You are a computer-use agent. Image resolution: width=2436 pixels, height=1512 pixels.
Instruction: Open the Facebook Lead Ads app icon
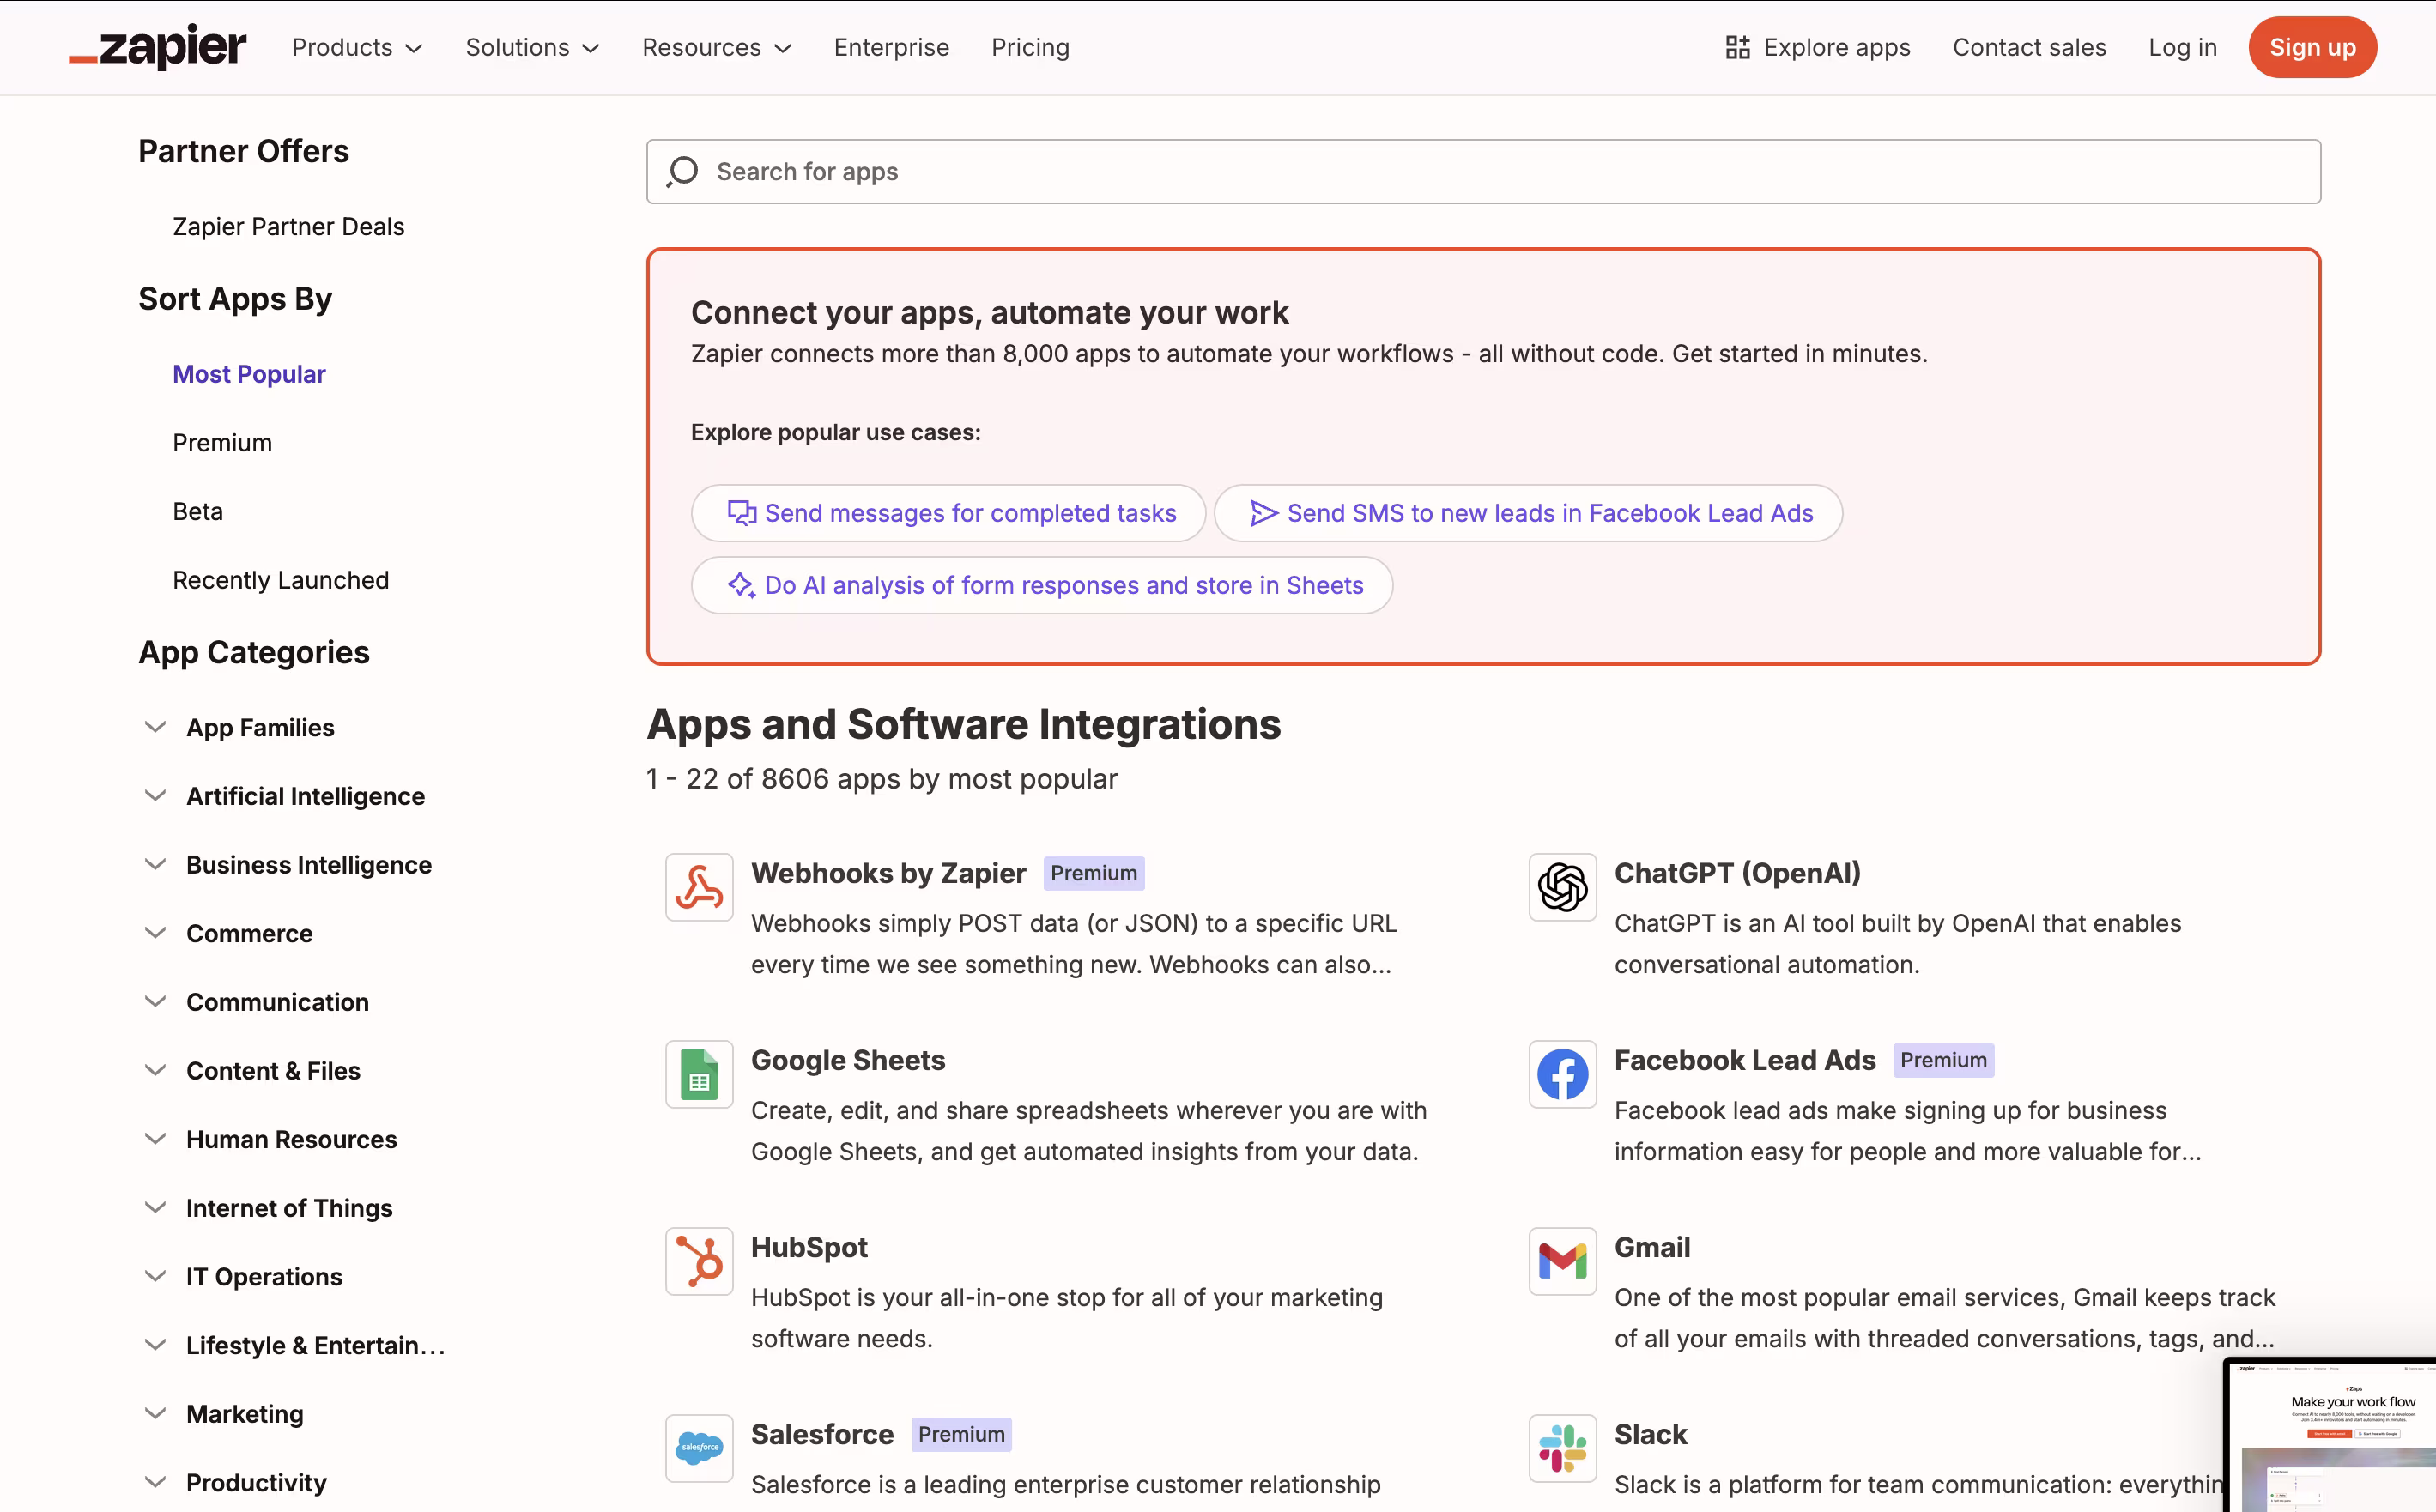click(1562, 1074)
